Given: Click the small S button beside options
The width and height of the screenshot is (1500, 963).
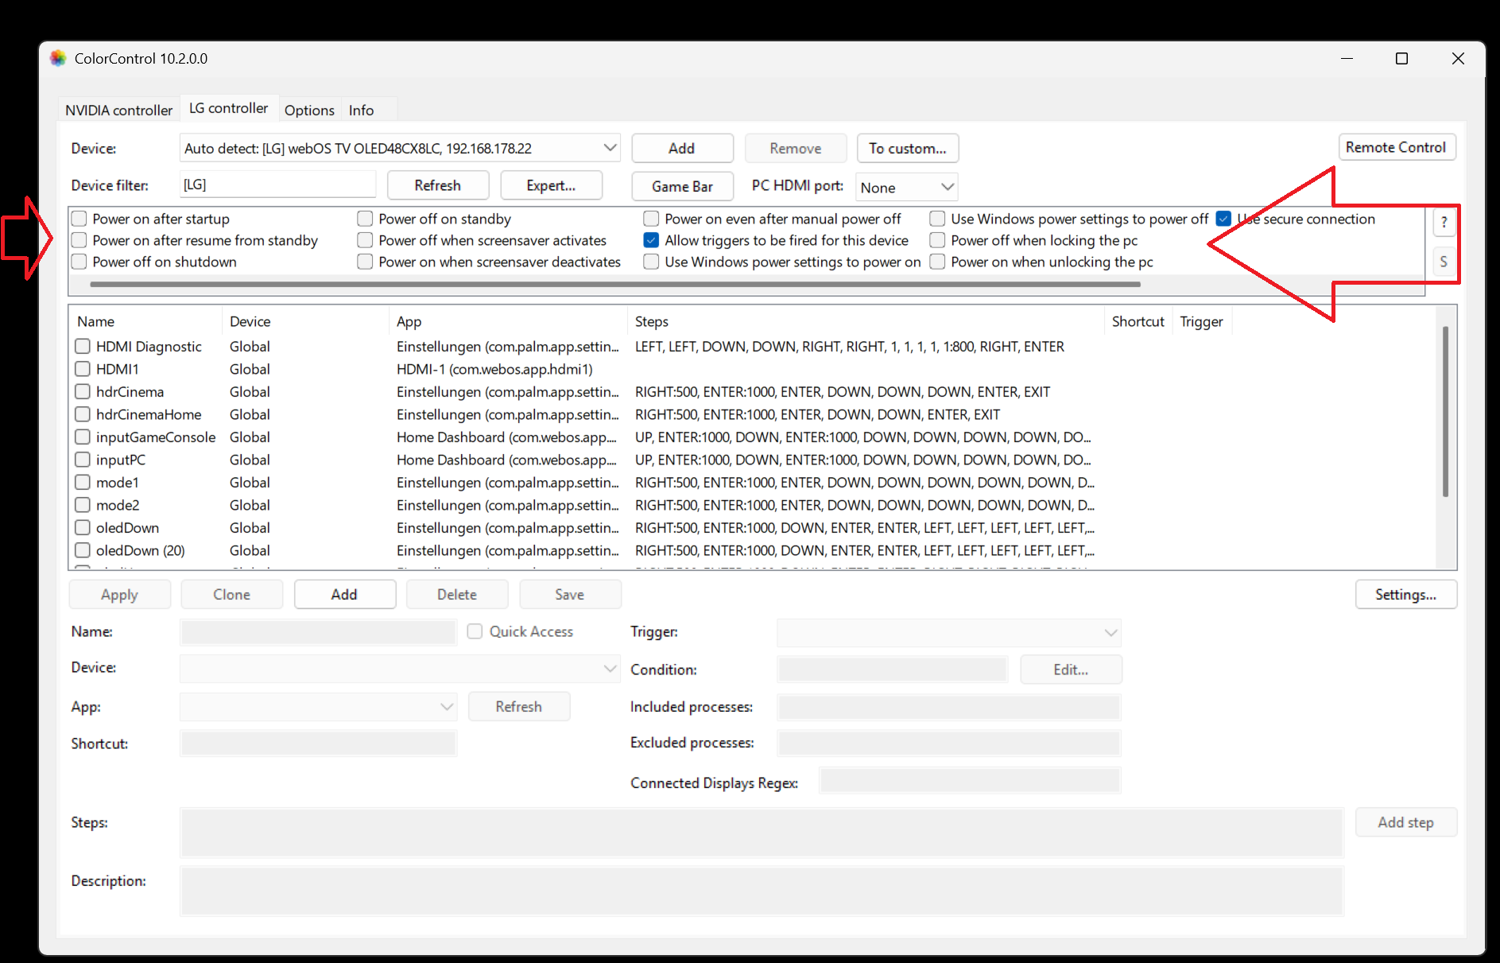Looking at the screenshot, I should click(x=1444, y=262).
